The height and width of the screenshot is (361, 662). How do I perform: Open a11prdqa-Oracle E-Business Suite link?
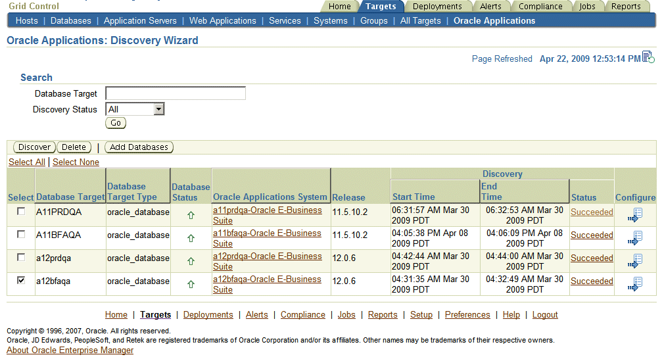coord(268,215)
